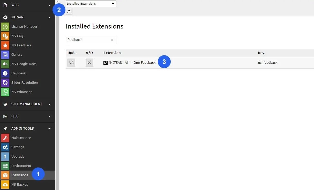
Task: Select the Upgrade menu label
Action: [18, 156]
